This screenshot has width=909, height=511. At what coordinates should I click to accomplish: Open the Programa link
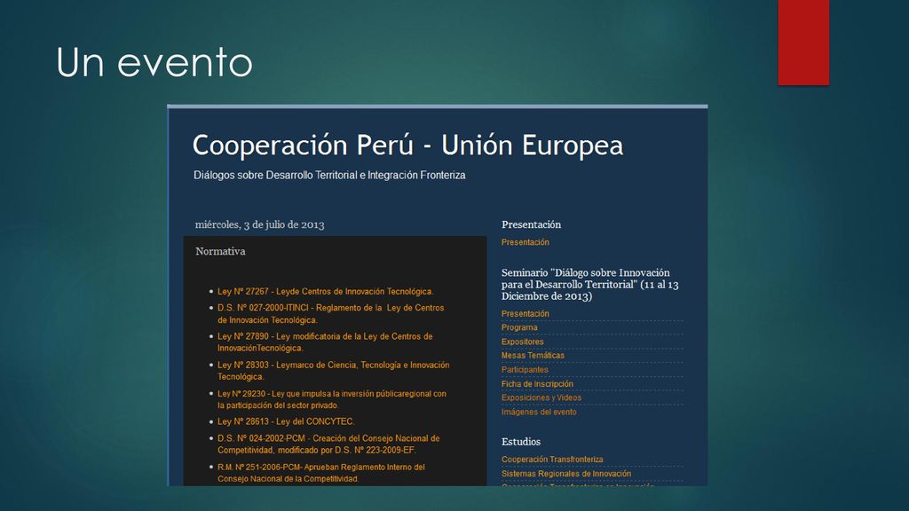click(x=519, y=327)
